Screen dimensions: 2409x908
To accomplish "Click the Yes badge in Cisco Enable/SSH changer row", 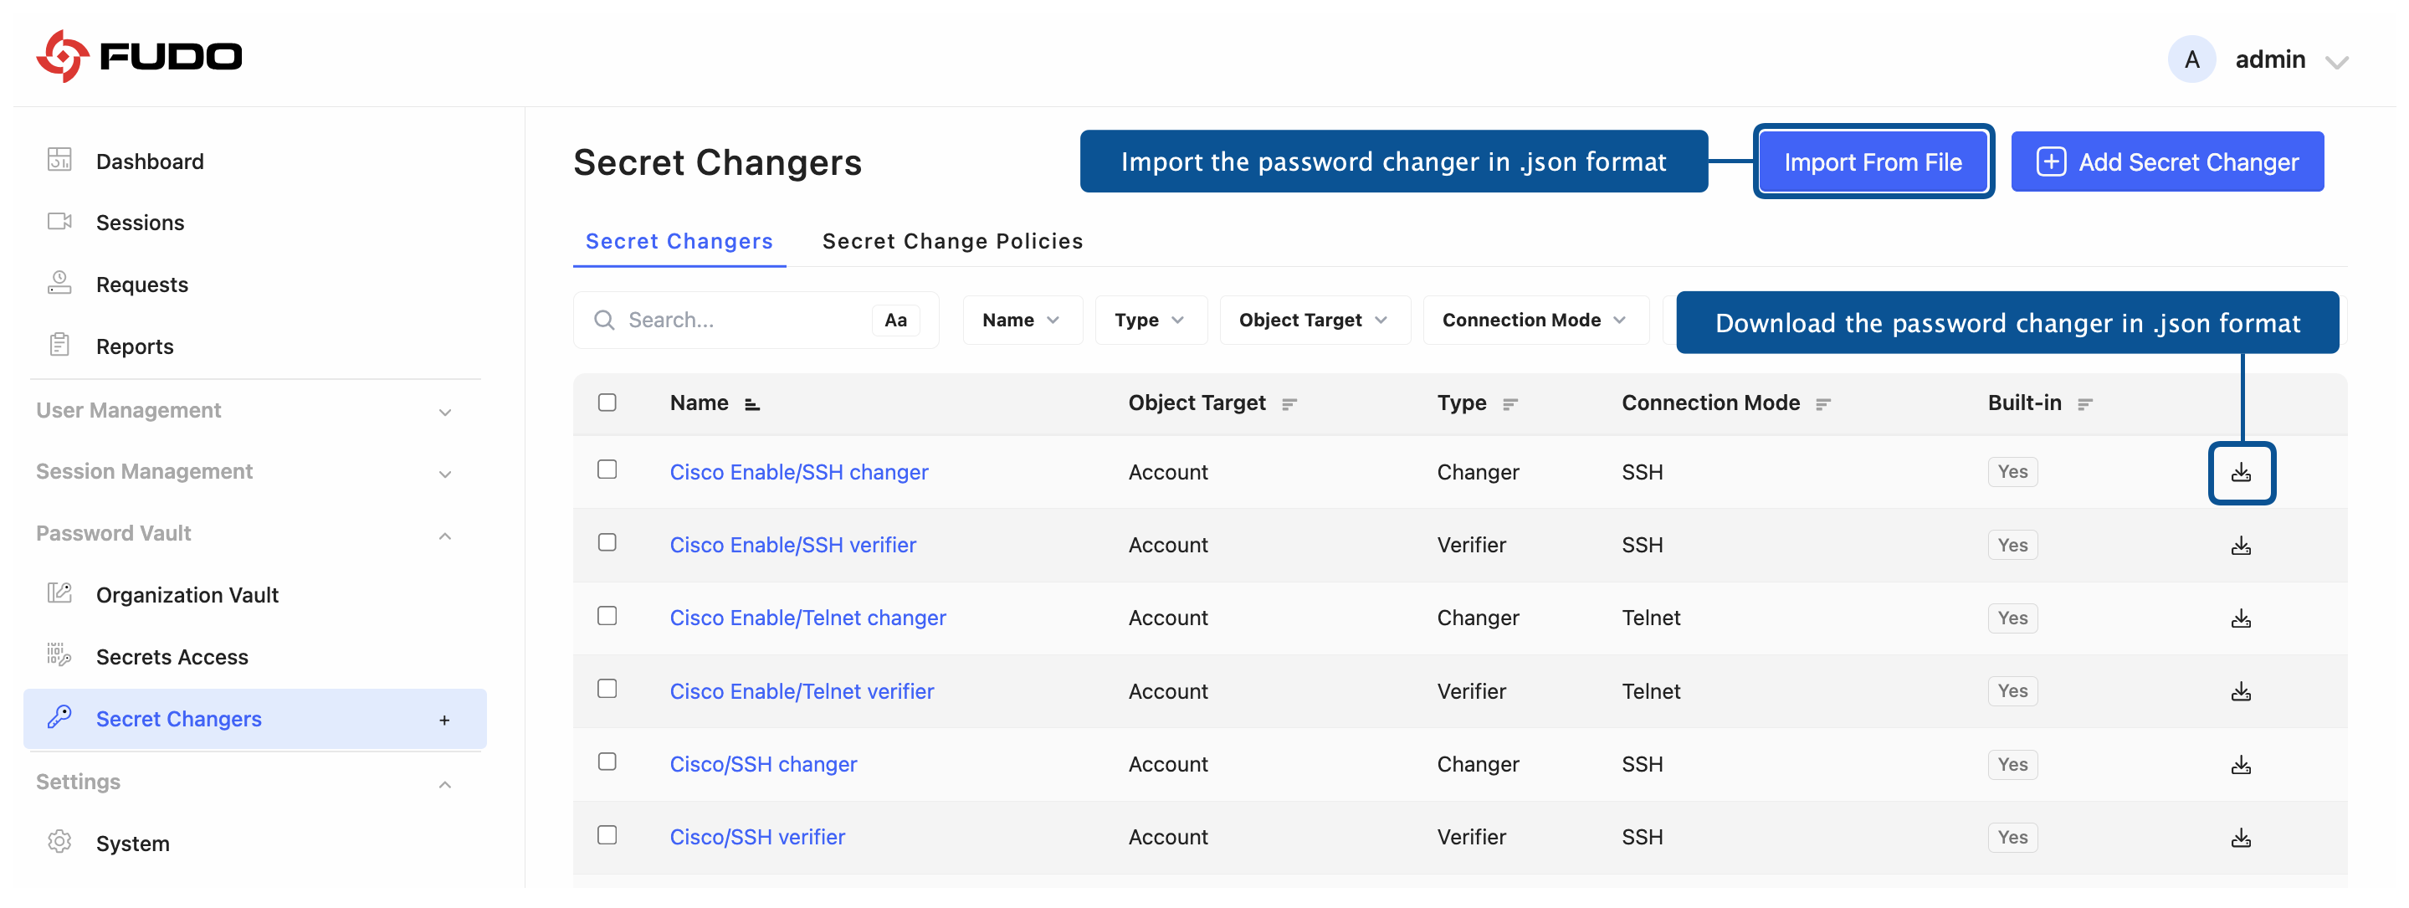I will tap(2012, 472).
